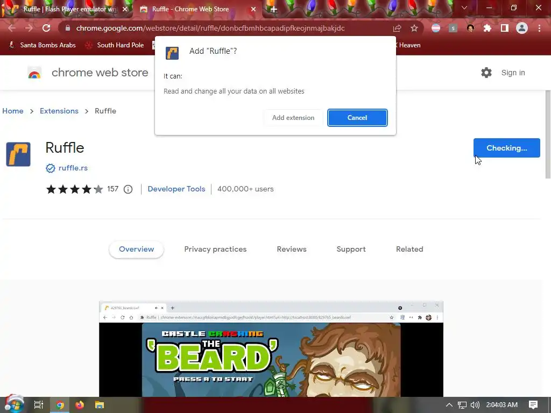Open the Related tab
Image resolution: width=551 pixels, height=413 pixels.
click(409, 249)
